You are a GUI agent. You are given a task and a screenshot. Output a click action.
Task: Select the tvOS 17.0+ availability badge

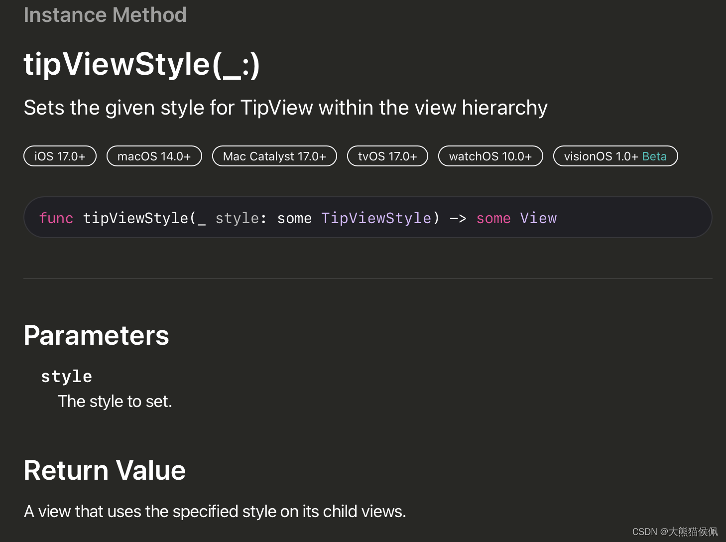pos(387,156)
